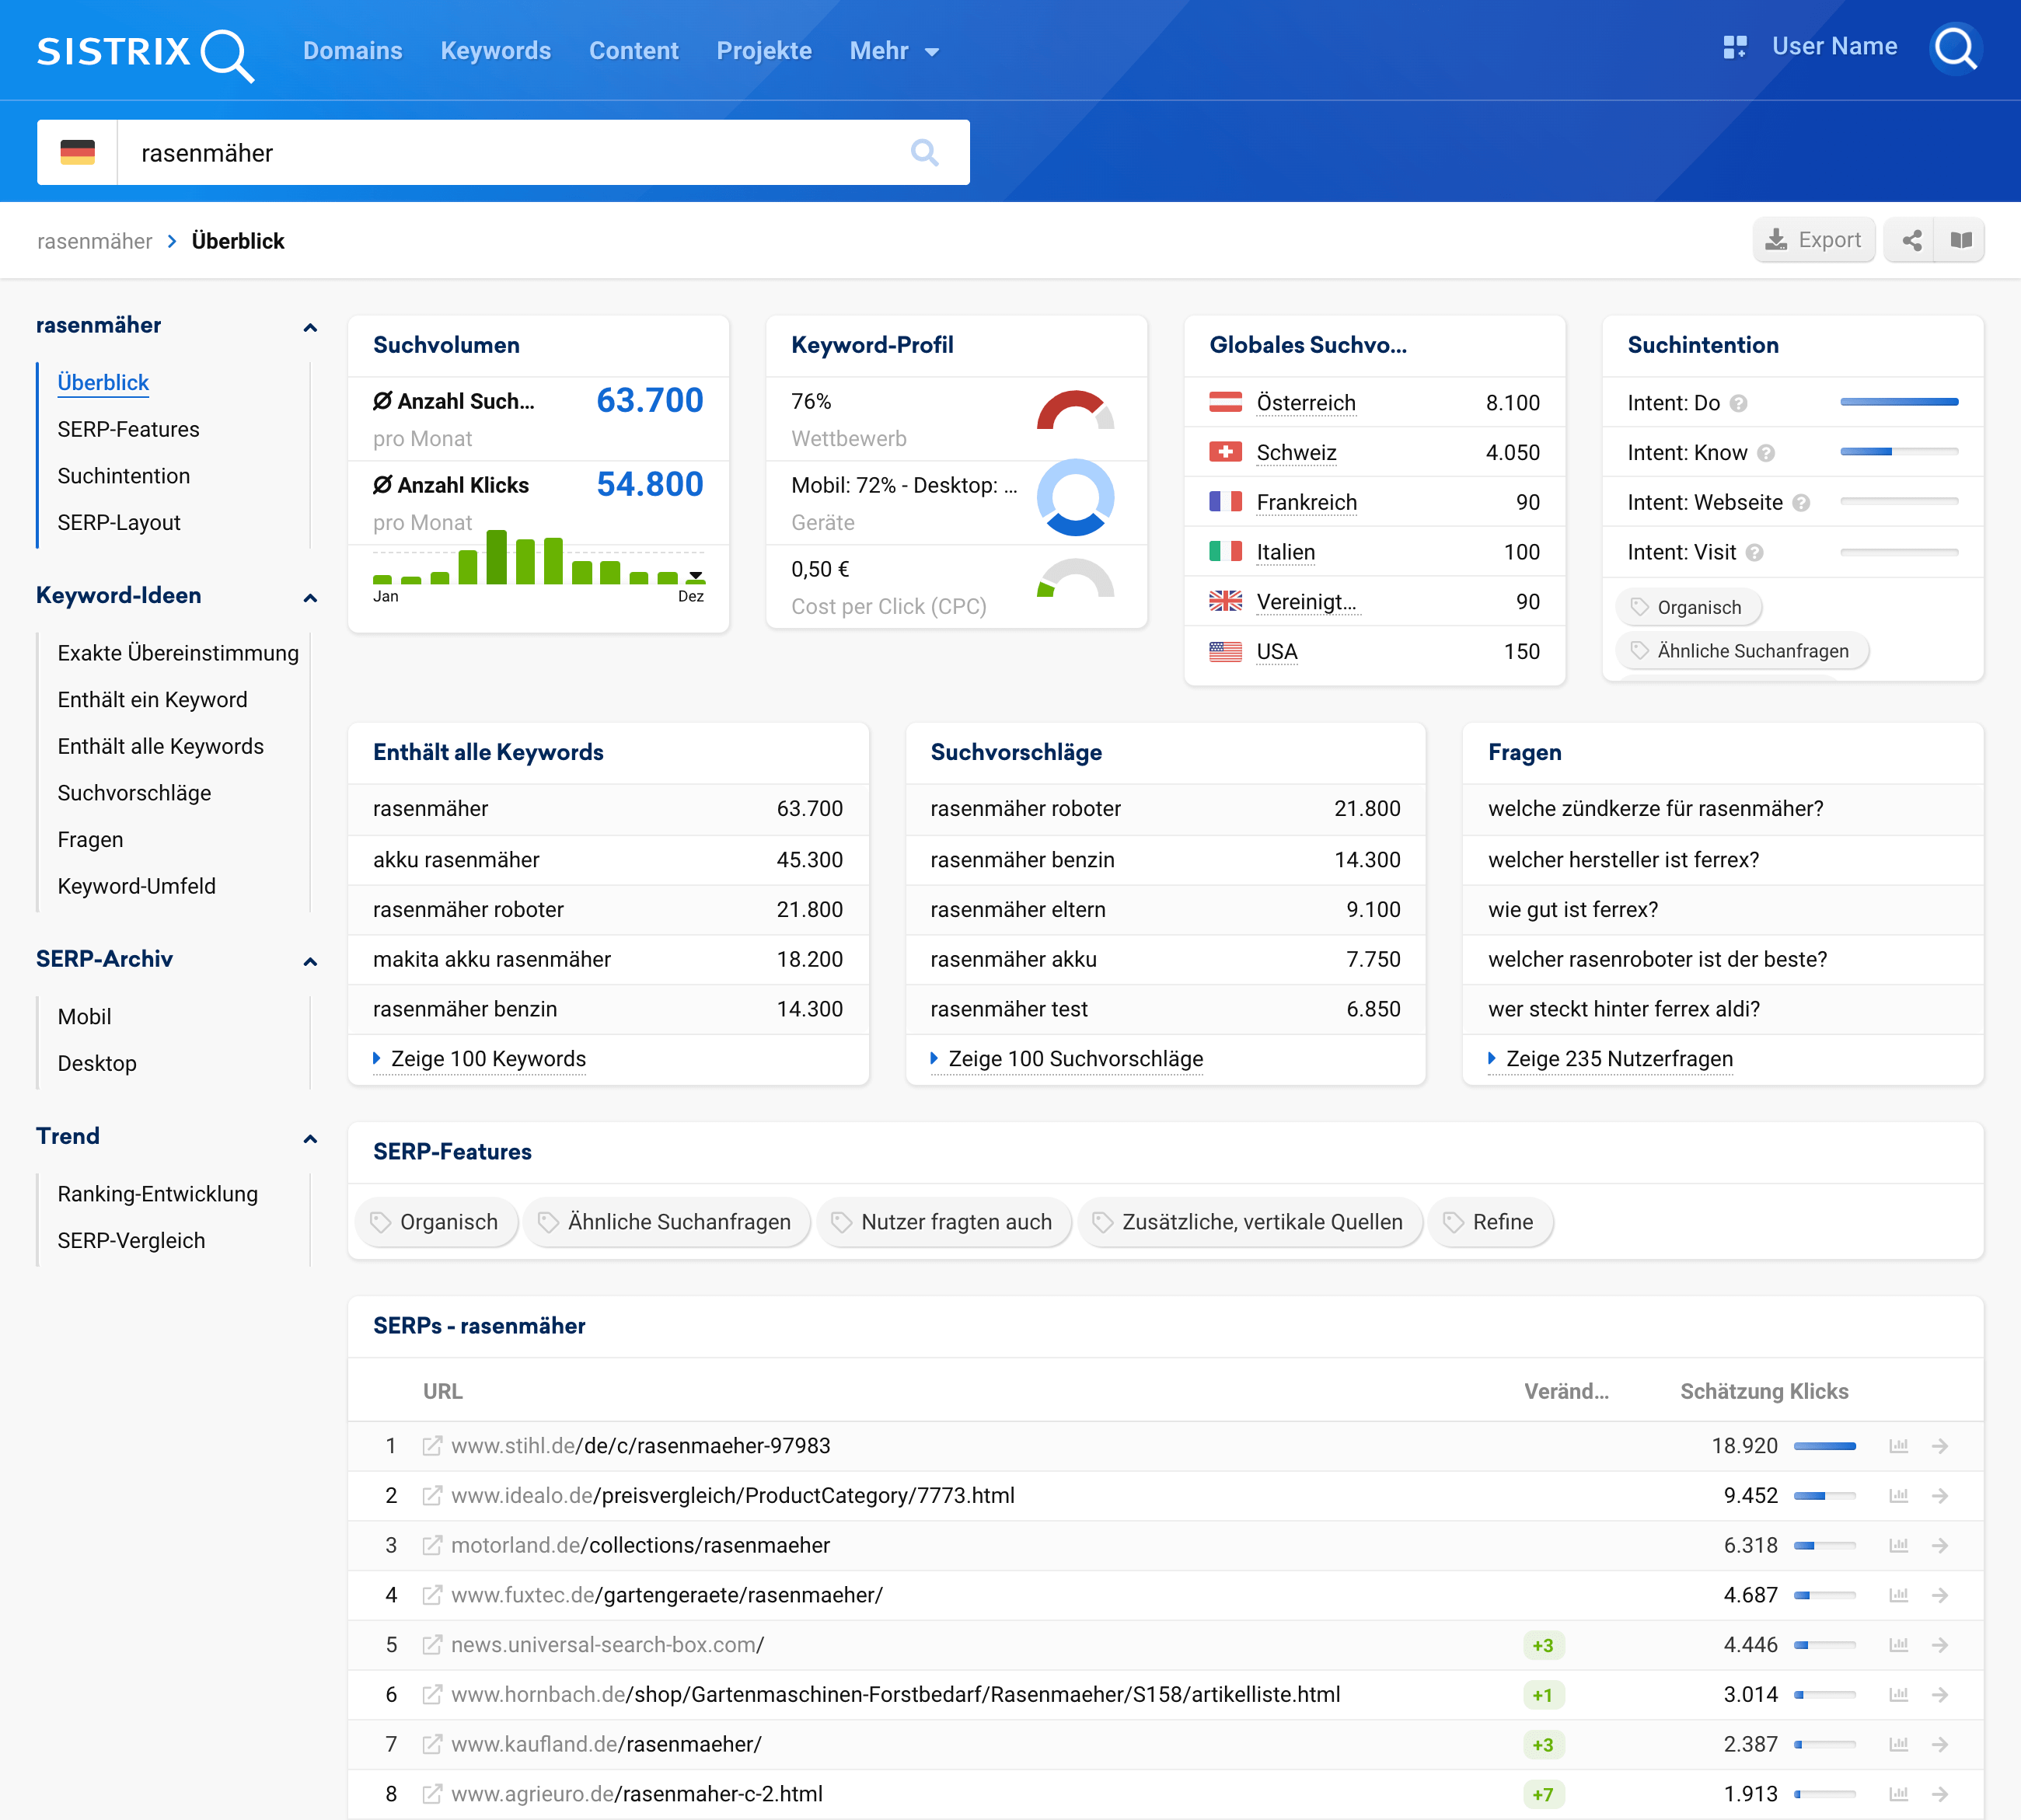This screenshot has width=2021, height=1820.
Task: Click the Intent: Know progress bar
Action: [x=1898, y=452]
